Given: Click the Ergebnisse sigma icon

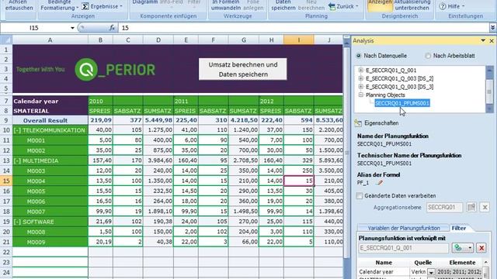Looking at the screenshot, I should pos(85,6).
